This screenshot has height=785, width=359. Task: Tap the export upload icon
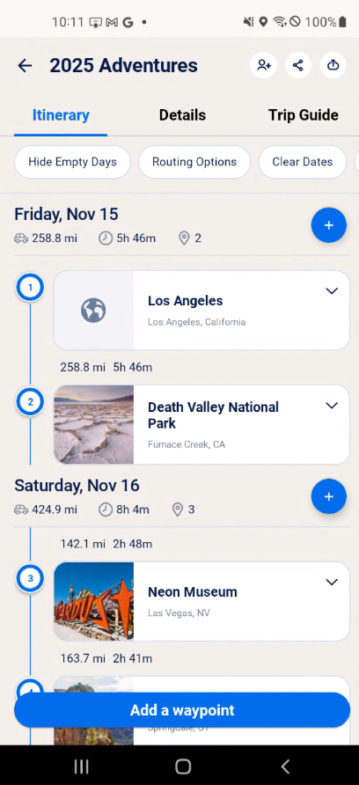[x=333, y=65]
